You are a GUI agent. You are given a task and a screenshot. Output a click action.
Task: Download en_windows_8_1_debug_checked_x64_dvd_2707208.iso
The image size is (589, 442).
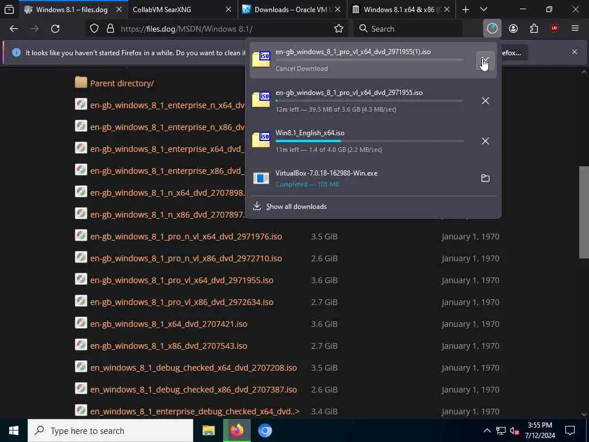pos(193,368)
